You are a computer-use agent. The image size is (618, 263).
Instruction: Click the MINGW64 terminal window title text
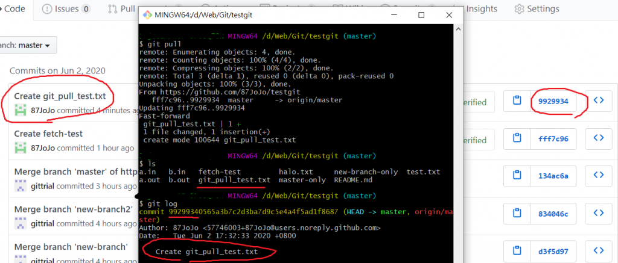(203, 15)
